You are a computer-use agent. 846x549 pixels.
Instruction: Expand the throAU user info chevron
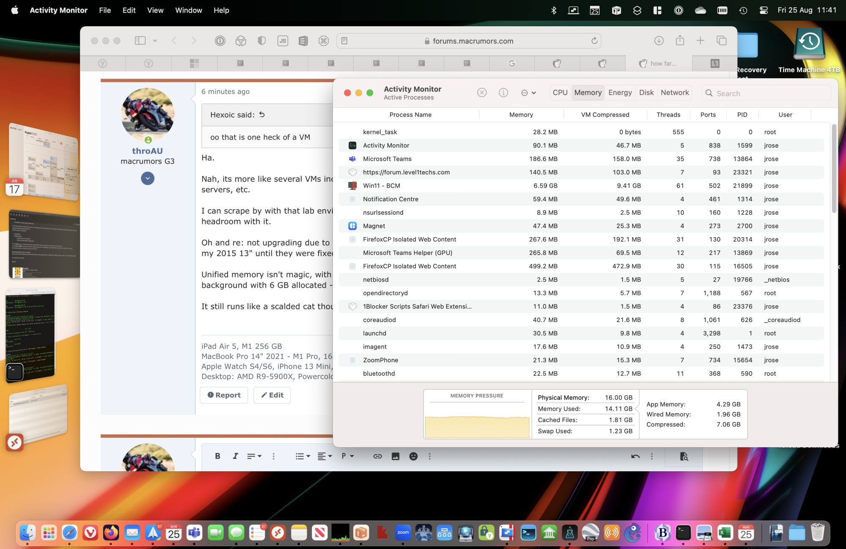pos(147,178)
